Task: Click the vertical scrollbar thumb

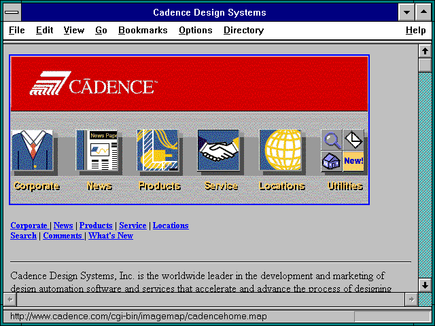Action: tap(425, 65)
